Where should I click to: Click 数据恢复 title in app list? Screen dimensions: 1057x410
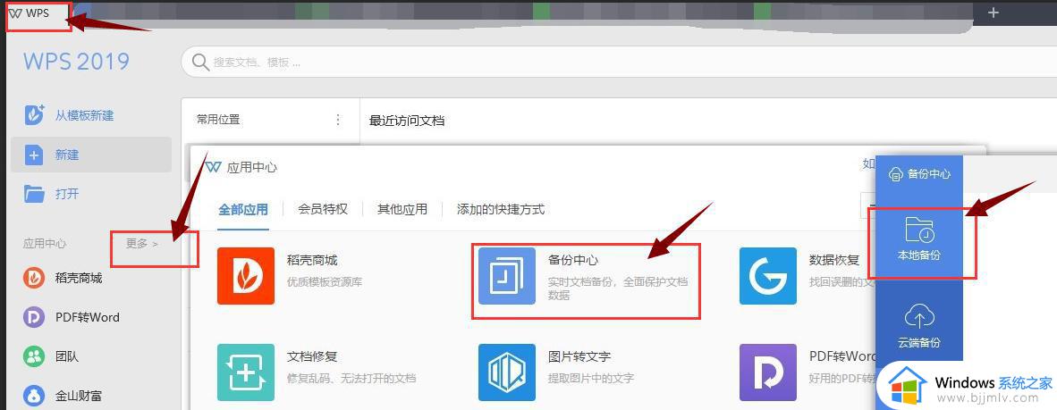833,260
